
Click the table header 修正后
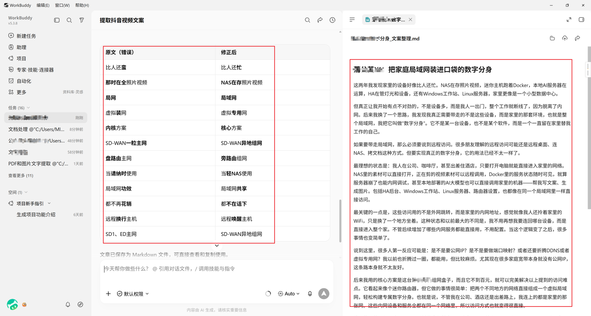tap(229, 52)
